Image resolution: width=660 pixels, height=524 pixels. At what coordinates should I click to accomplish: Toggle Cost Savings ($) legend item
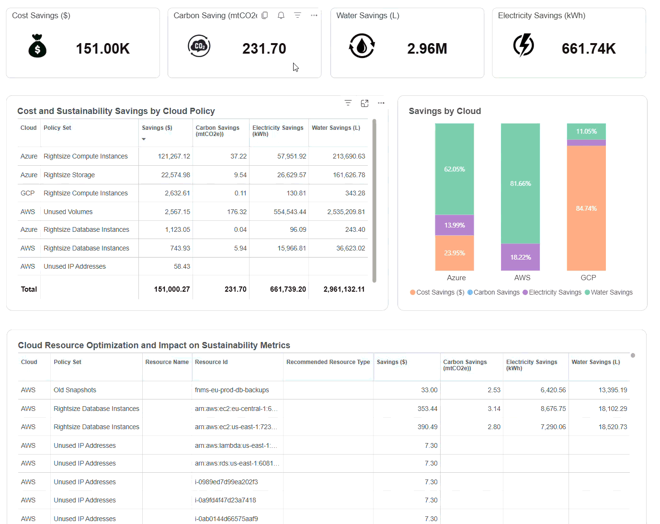pos(437,292)
